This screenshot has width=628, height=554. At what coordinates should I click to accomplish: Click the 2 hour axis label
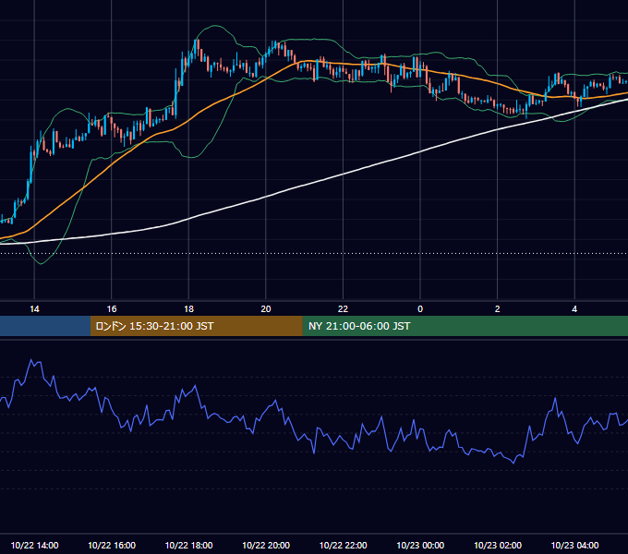click(x=498, y=309)
